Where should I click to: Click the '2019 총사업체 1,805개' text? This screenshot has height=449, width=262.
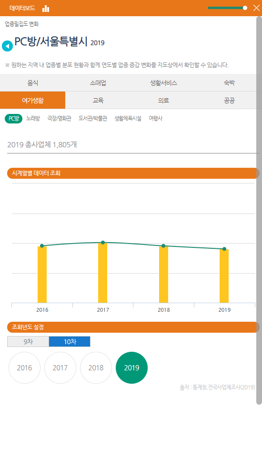42,144
